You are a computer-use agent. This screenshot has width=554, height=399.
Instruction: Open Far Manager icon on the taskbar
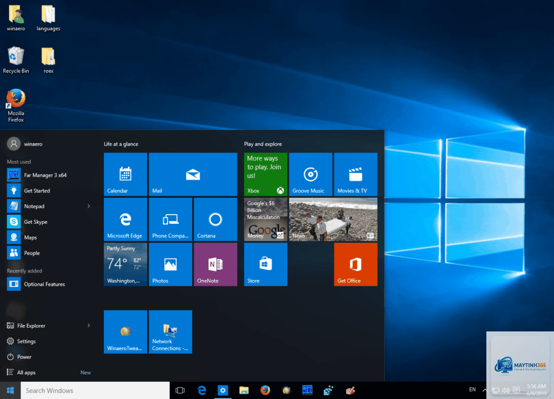tap(307, 390)
